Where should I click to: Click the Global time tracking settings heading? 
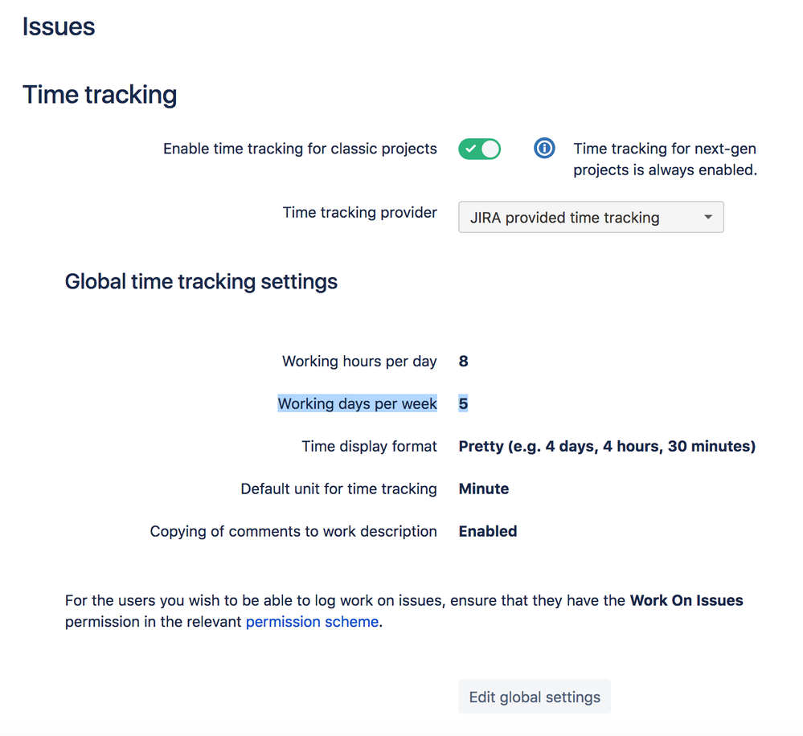click(x=201, y=282)
